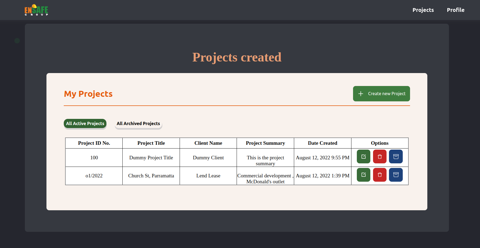Go to the Profile page
The height and width of the screenshot is (248, 480).
[x=455, y=10]
